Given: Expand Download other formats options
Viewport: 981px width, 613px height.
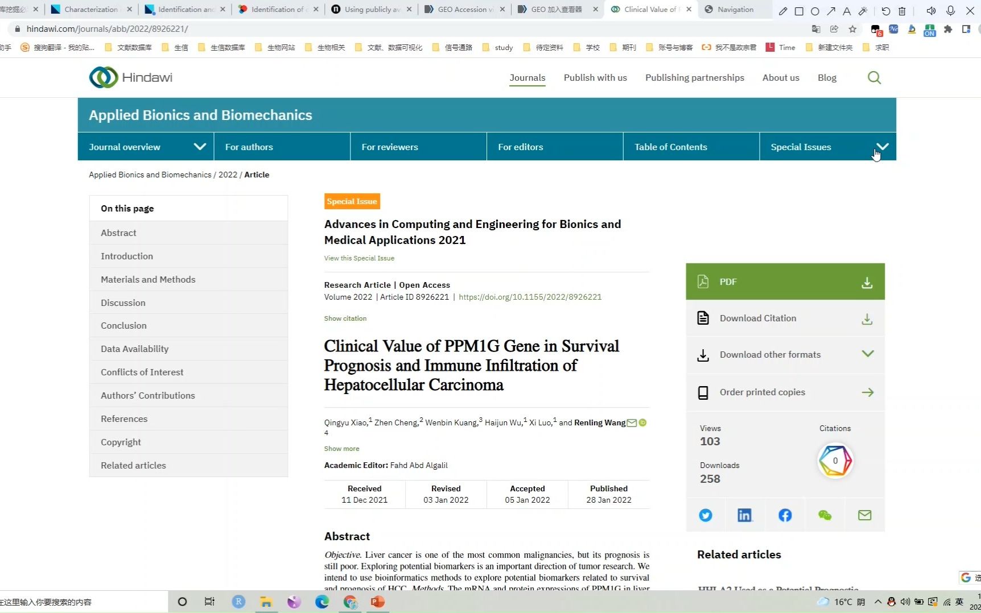Looking at the screenshot, I should coord(785,355).
